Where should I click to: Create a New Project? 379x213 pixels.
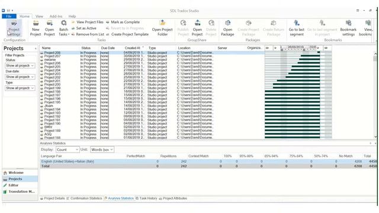(x=36, y=28)
